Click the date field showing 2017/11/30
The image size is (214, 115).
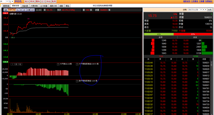pyautogui.click(x=194, y=10)
